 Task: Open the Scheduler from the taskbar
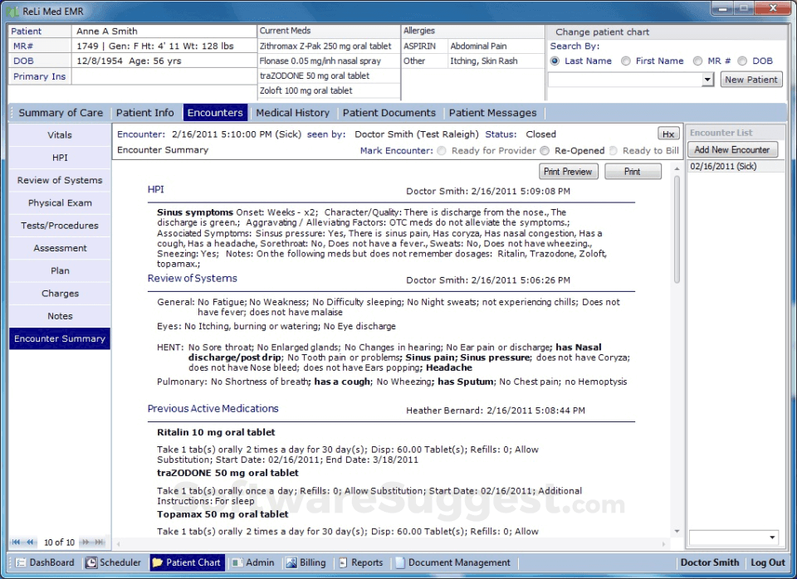pyautogui.click(x=113, y=562)
